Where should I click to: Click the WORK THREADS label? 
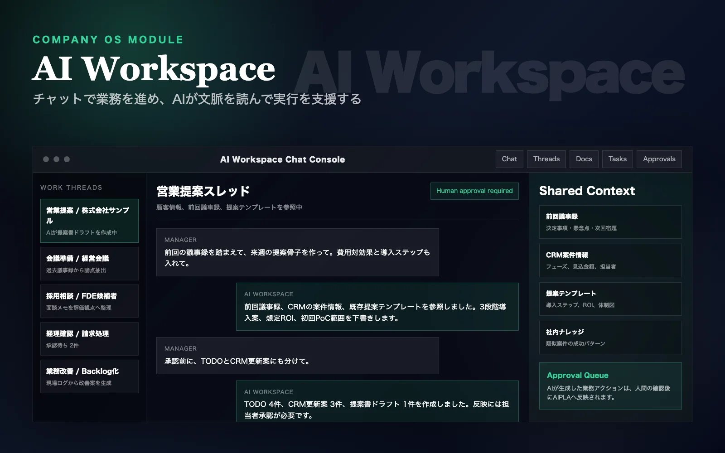(71, 188)
